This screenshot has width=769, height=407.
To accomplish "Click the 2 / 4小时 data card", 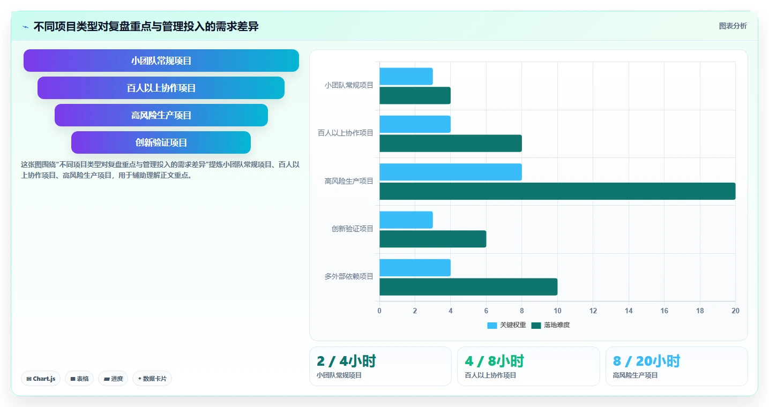I will 380,366.
